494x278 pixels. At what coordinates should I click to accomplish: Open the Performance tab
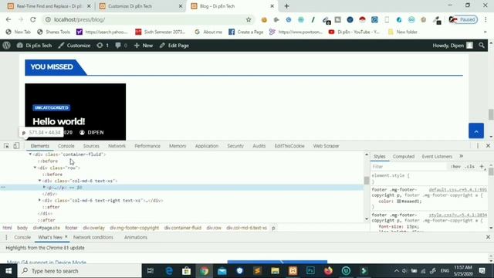coord(147,146)
